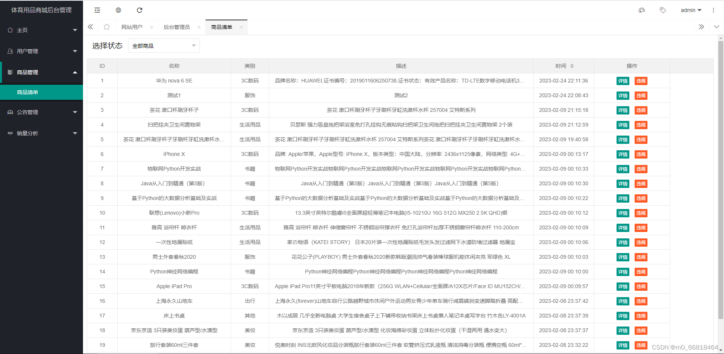Switch to the 网站用户 tab

[x=132, y=27]
